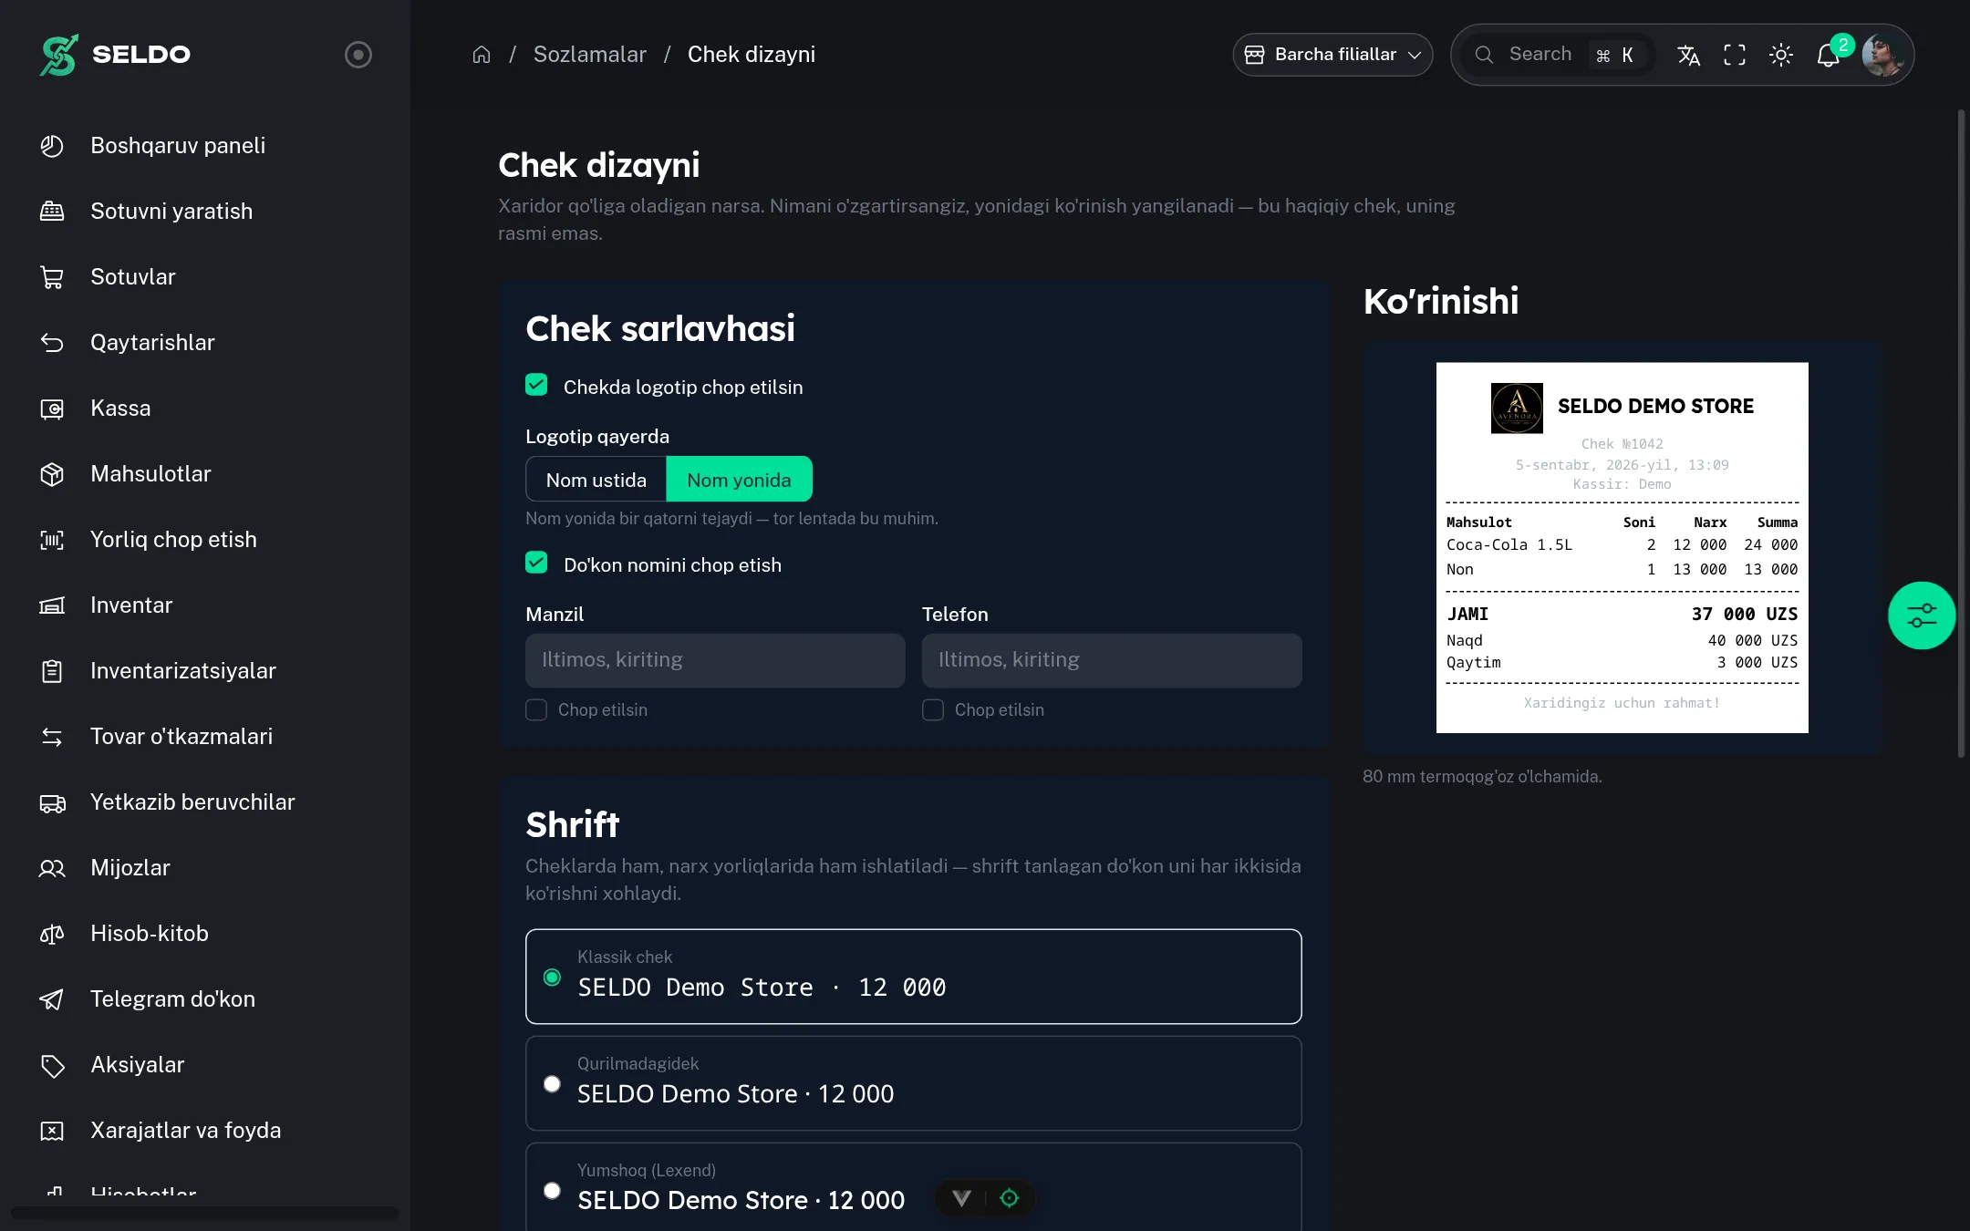Viewport: 1970px width, 1231px height.
Task: Click the main page vertical scrollbar
Action: [1961, 433]
